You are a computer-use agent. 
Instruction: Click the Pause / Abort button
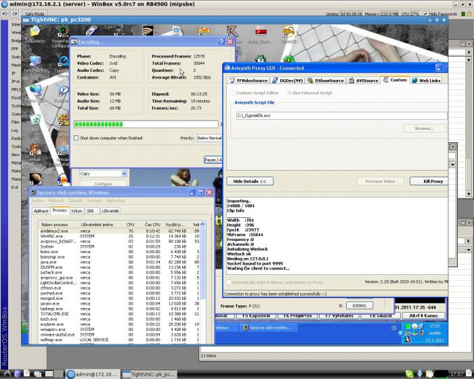coord(213,160)
